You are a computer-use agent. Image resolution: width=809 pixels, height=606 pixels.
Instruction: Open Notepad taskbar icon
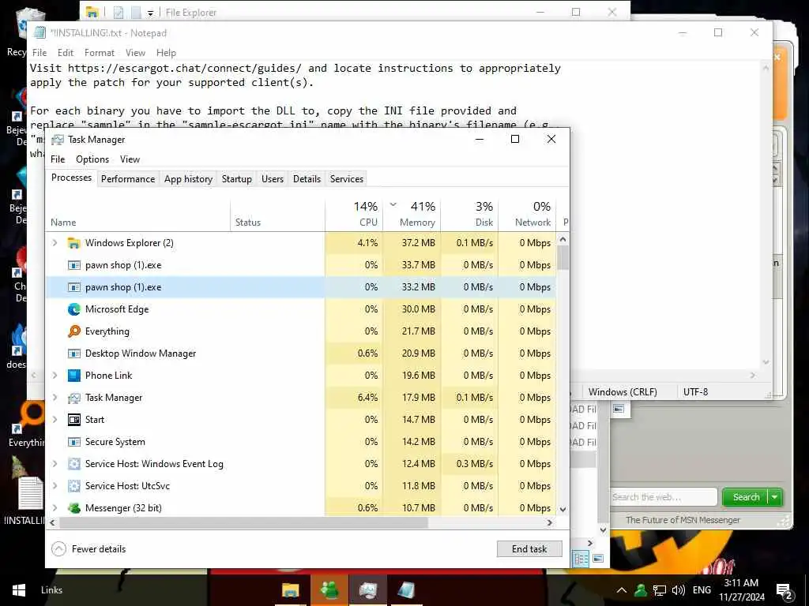405,590
